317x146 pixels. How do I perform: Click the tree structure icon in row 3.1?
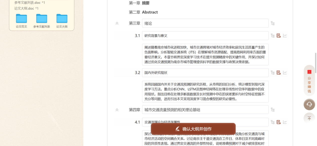click(273, 36)
